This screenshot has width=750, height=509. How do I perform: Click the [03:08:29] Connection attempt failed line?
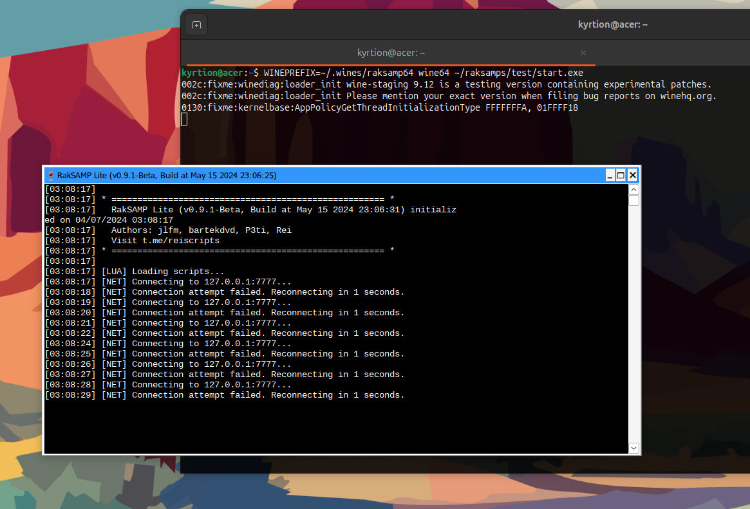coord(225,394)
